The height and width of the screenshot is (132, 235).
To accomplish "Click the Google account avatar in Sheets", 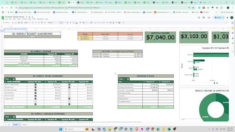I will pyautogui.click(x=232, y=18).
